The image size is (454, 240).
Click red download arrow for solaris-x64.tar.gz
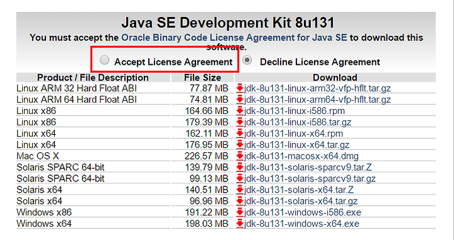pos(240,201)
